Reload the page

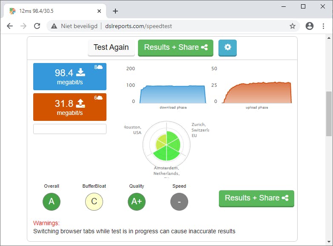[x=37, y=26]
